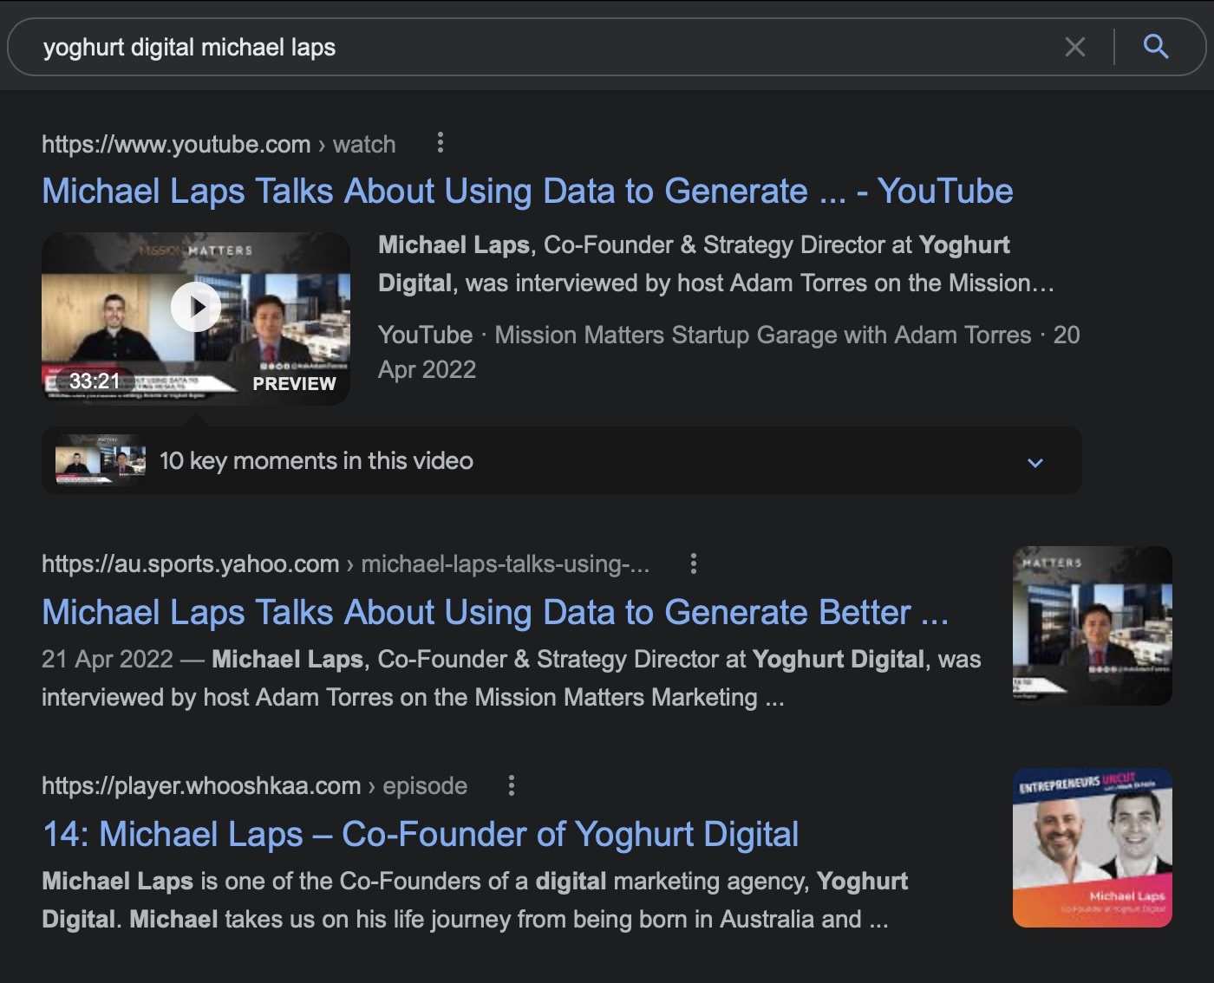Click the magnifying glass search icon
This screenshot has width=1214, height=983.
pyautogui.click(x=1156, y=47)
